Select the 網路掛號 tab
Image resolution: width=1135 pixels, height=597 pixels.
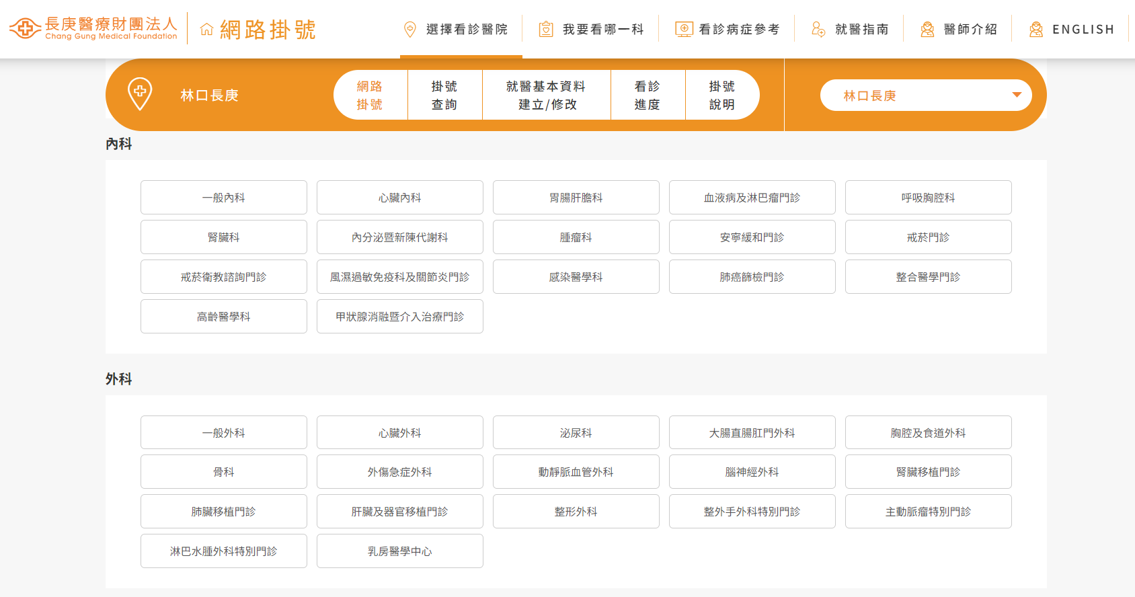tap(370, 95)
